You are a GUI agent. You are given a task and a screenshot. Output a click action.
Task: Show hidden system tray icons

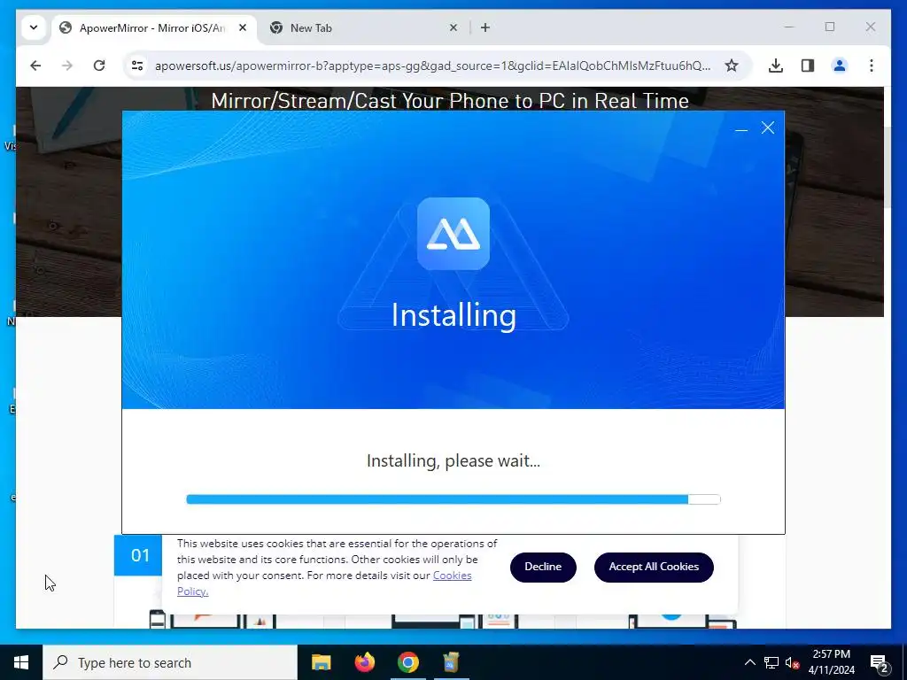click(749, 662)
